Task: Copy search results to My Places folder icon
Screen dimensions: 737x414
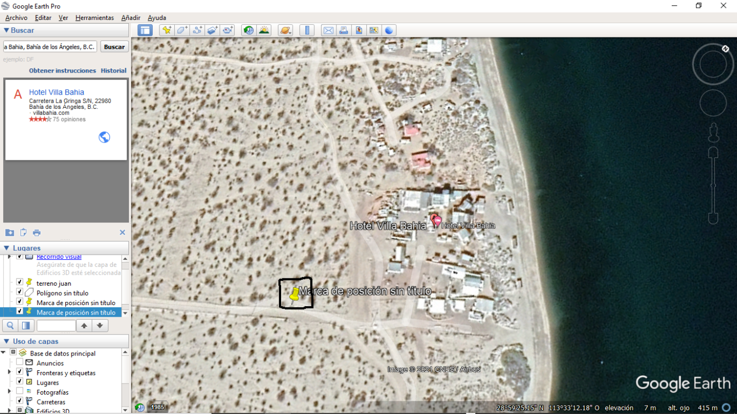Action: [9, 233]
